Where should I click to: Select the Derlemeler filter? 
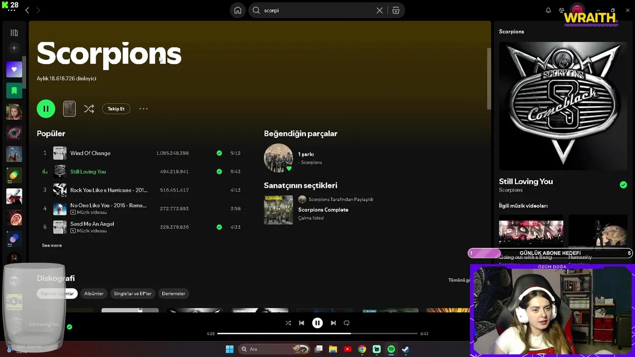coord(174,294)
